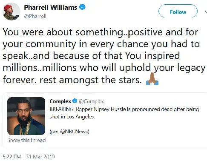Open Pharrell's profile avatar picture
The image size is (207, 161).
pyautogui.click(x=11, y=11)
